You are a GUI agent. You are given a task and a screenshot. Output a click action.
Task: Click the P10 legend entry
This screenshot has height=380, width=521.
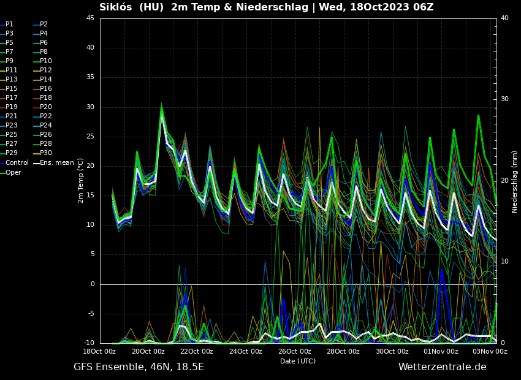[x=45, y=61]
